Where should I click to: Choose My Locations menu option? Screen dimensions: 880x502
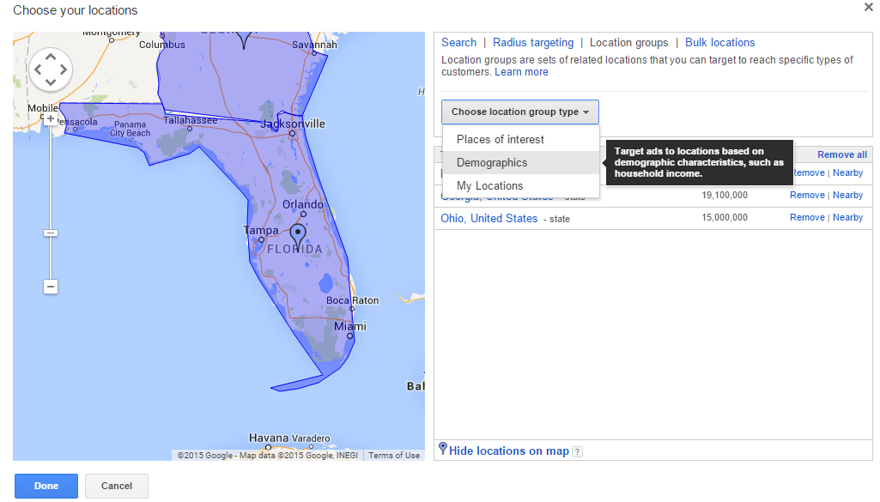click(x=521, y=185)
